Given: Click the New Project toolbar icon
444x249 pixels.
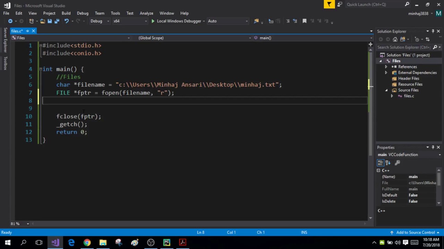Looking at the screenshot, I should (31, 21).
